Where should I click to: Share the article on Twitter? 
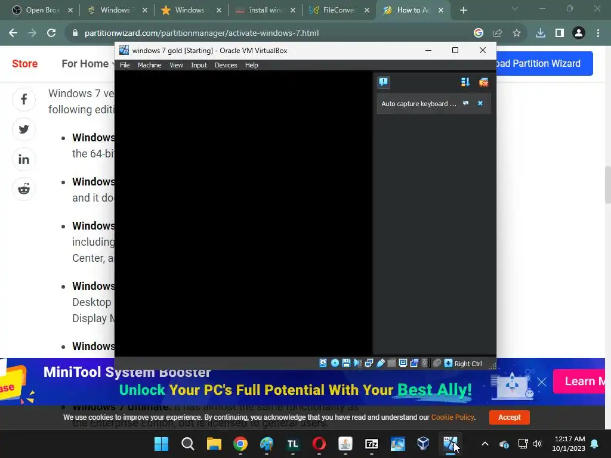[24, 129]
